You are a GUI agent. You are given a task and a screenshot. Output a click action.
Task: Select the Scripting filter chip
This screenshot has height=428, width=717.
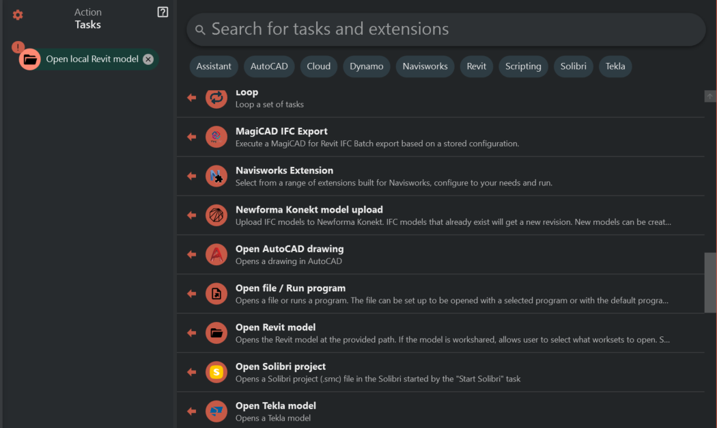tap(523, 66)
